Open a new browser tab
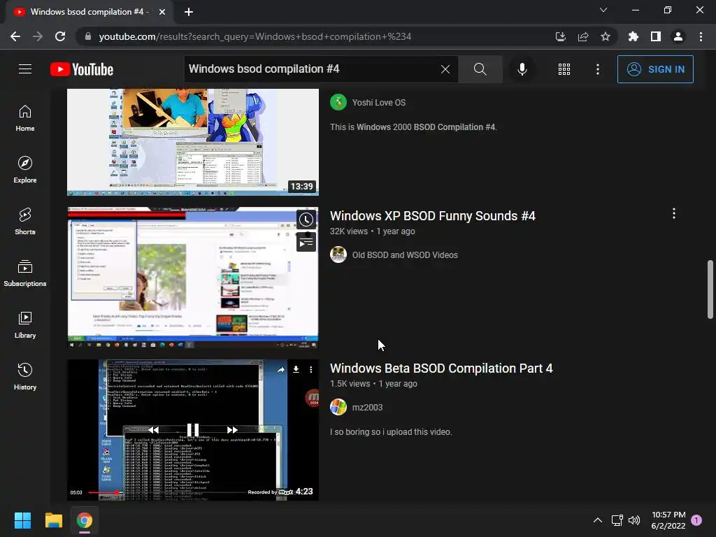Viewport: 716px width, 537px height. 189,12
